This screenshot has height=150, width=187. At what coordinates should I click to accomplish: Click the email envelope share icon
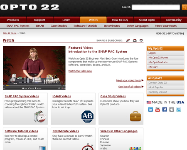point(135,40)
